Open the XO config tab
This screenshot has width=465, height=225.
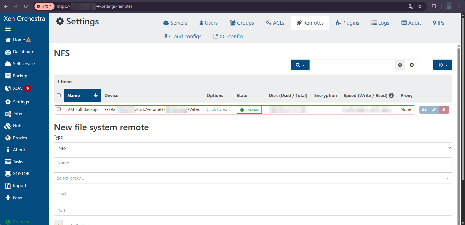(228, 37)
